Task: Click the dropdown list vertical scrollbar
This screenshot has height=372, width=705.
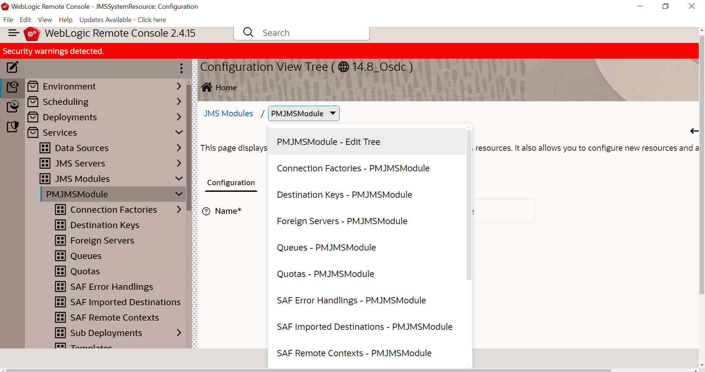Action: point(469,205)
